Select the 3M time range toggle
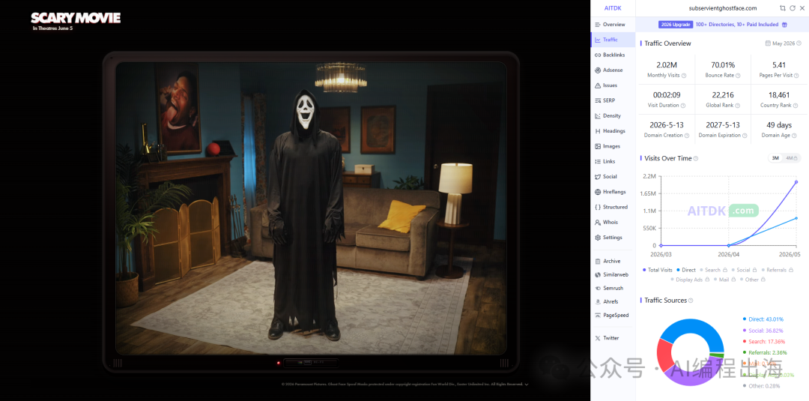 (x=775, y=158)
